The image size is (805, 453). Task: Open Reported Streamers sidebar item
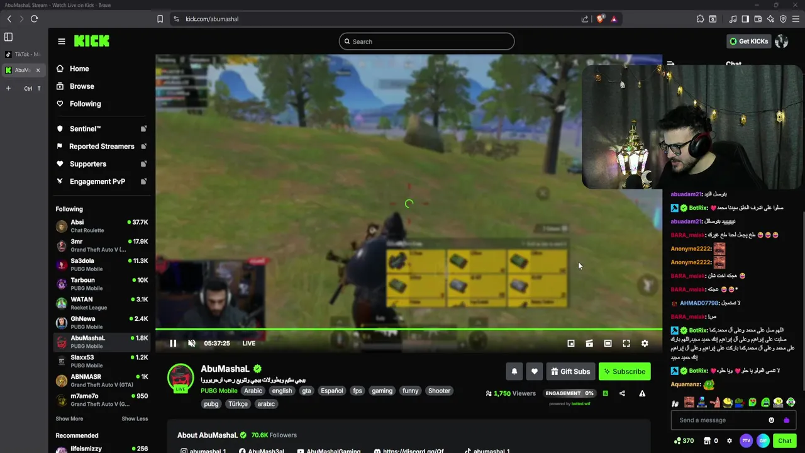100,147
